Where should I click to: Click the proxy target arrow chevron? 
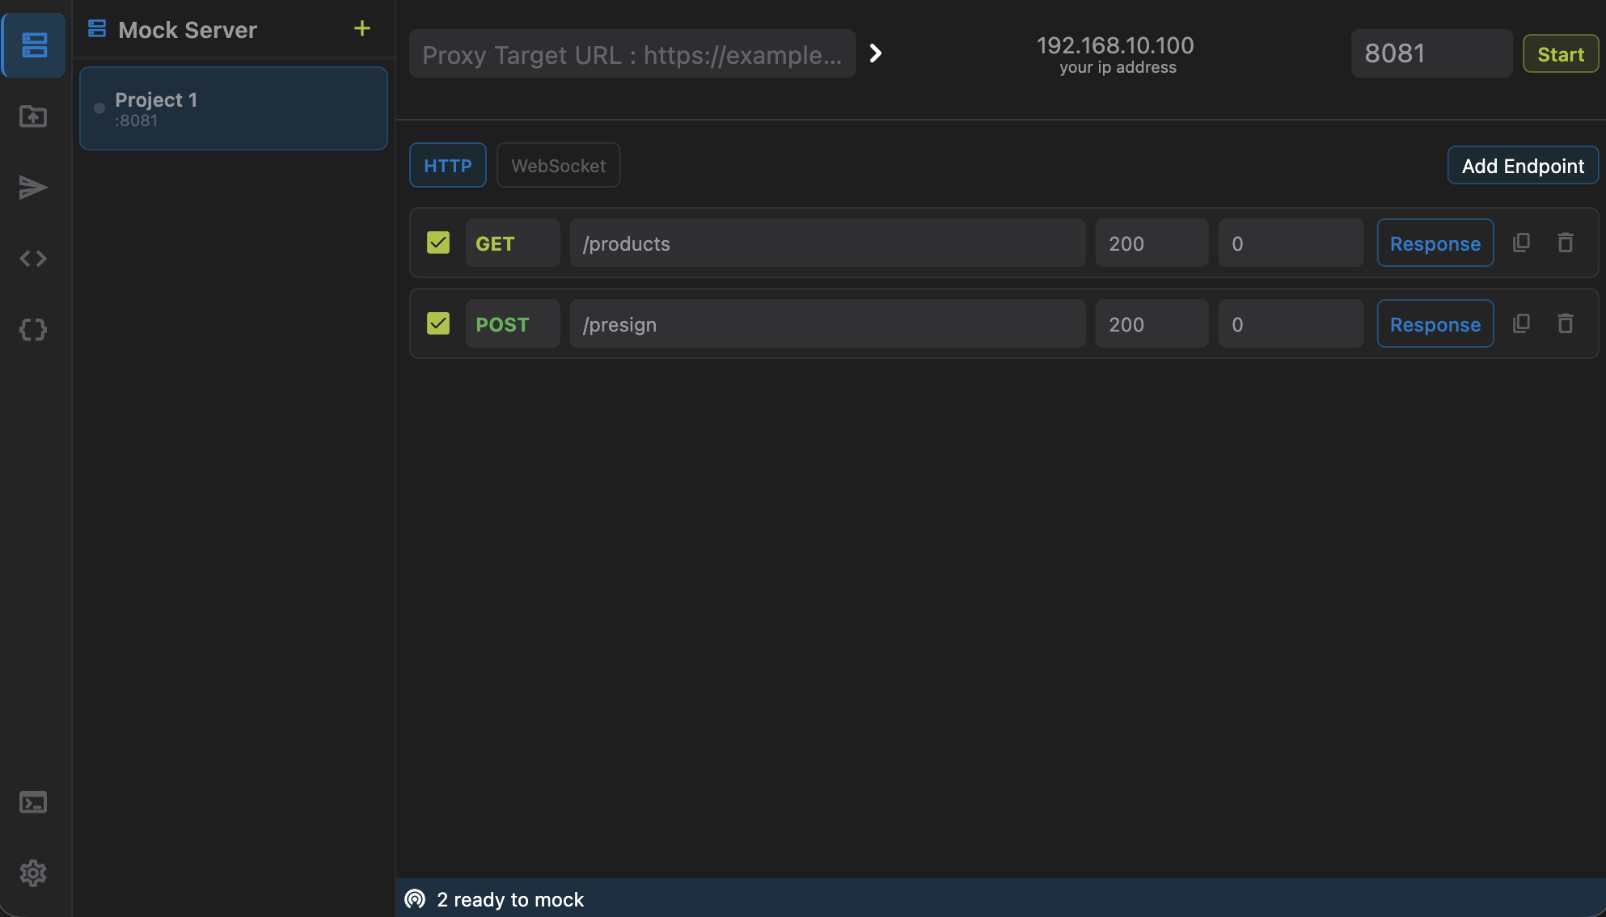pos(875,53)
